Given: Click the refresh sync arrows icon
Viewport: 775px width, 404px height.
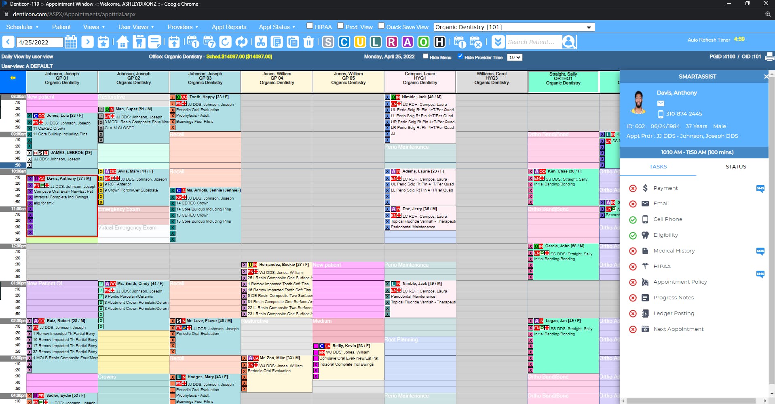Looking at the screenshot, I should [241, 42].
